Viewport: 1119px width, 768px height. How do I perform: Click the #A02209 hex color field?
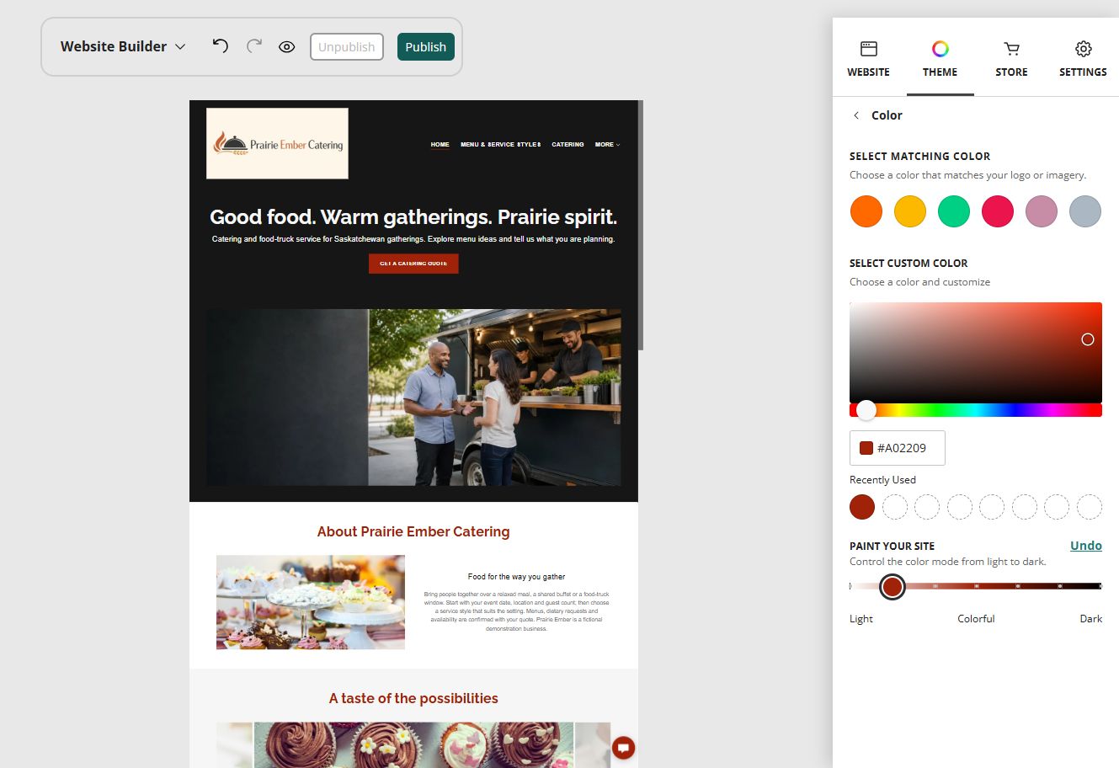pyautogui.click(x=898, y=448)
